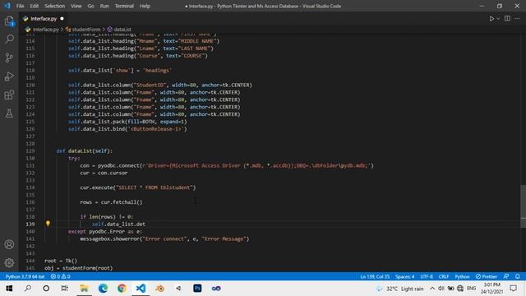The image size is (526, 296).
Task: Open the Go menu
Action: (90, 6)
